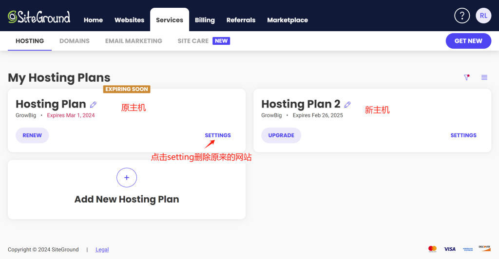Click the NEW badge beside SITE CARE
Screen dimensions: 499x259
pos(221,41)
